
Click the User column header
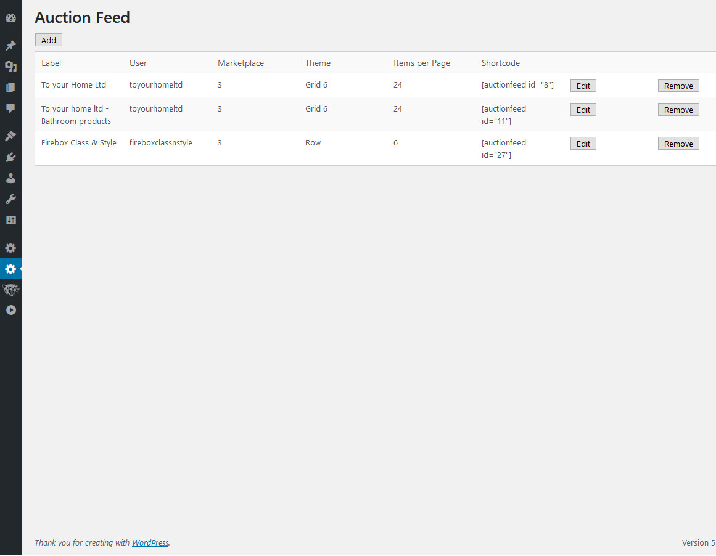click(138, 63)
